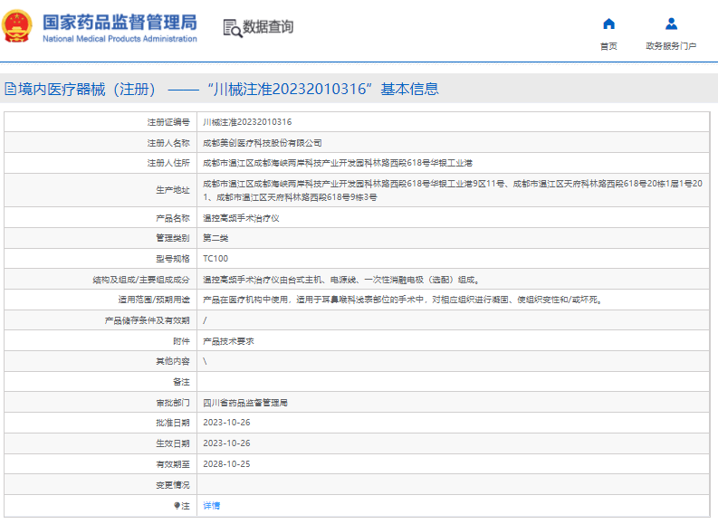This screenshot has width=718, height=524.
Task: Go to 首页 home icon
Action: pos(608,24)
